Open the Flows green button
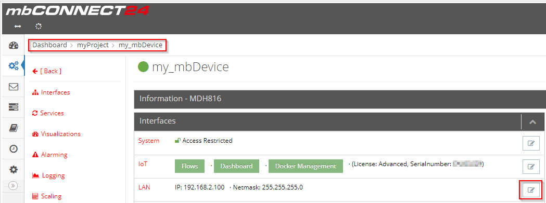The height and width of the screenshot is (203, 546). (190, 166)
